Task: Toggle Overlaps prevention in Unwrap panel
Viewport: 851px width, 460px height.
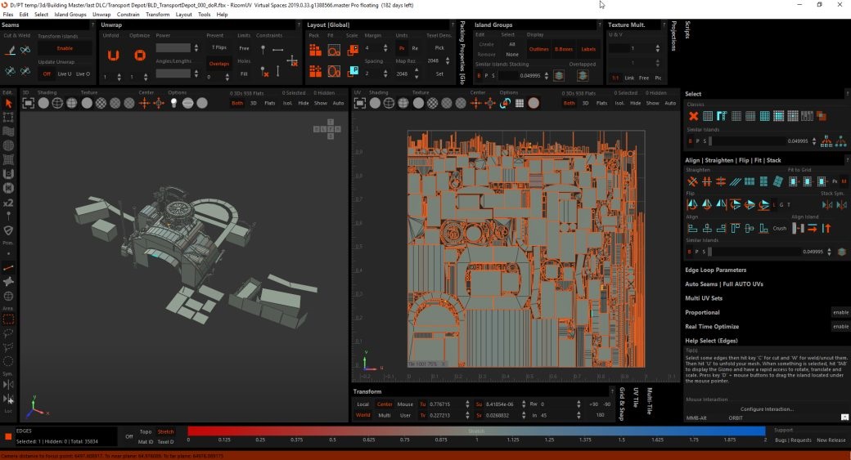Action: (x=219, y=64)
